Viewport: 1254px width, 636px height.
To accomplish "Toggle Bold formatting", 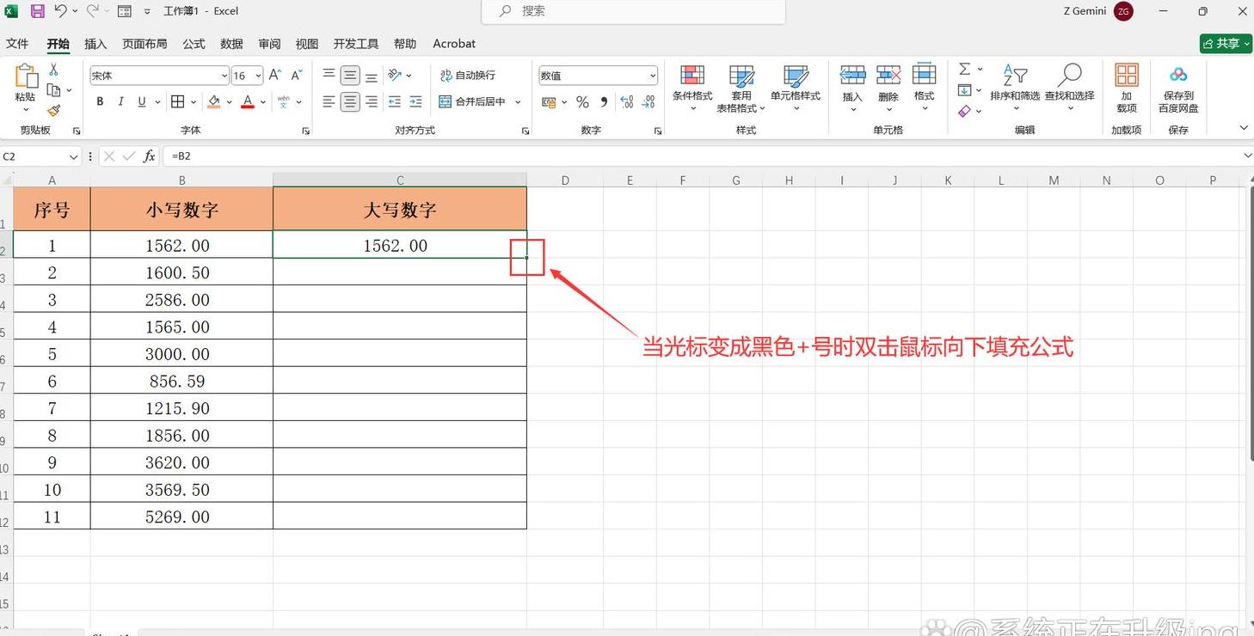I will [x=100, y=101].
